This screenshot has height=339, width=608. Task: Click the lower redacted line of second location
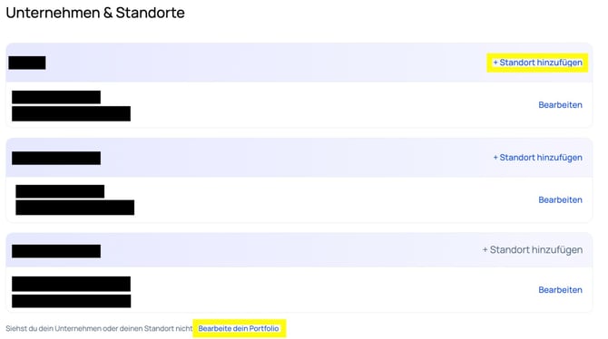coord(74,208)
